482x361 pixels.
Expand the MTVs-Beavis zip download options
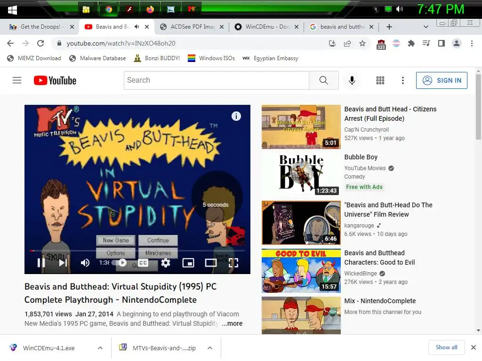pyautogui.click(x=210, y=348)
